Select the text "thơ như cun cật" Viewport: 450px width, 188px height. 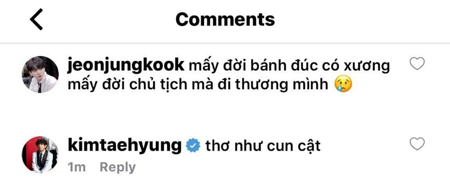[x=263, y=146]
